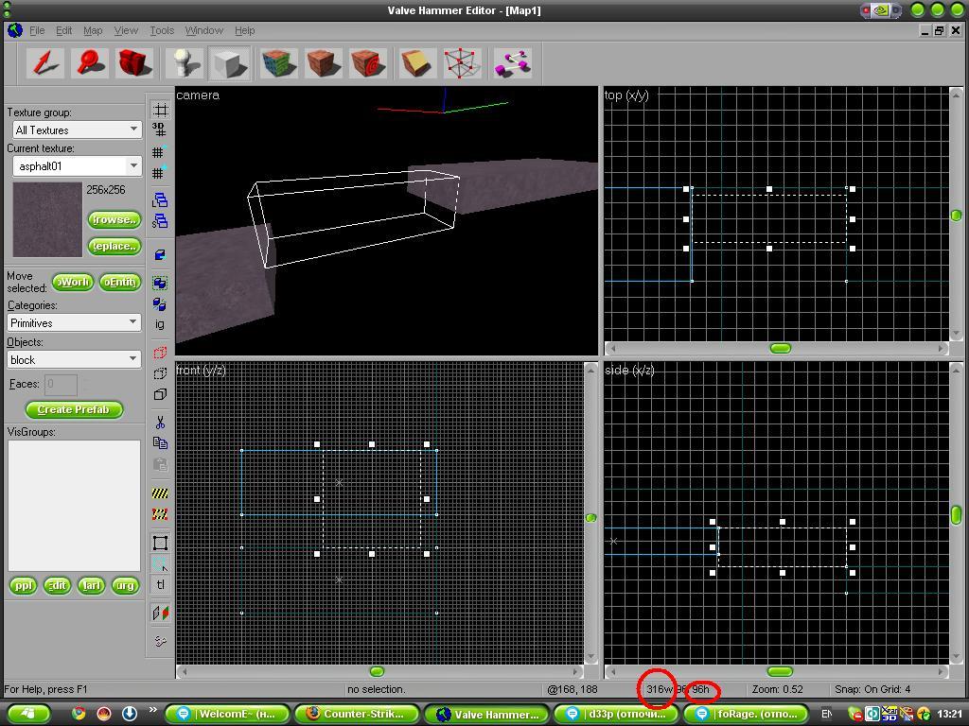Open the Window menu
969x726 pixels.
tap(204, 30)
